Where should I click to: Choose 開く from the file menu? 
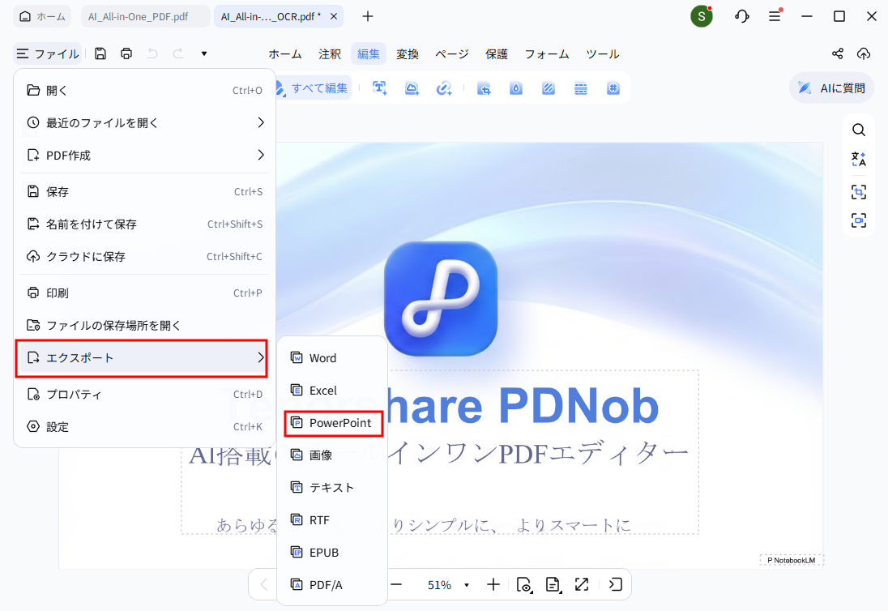pos(144,90)
